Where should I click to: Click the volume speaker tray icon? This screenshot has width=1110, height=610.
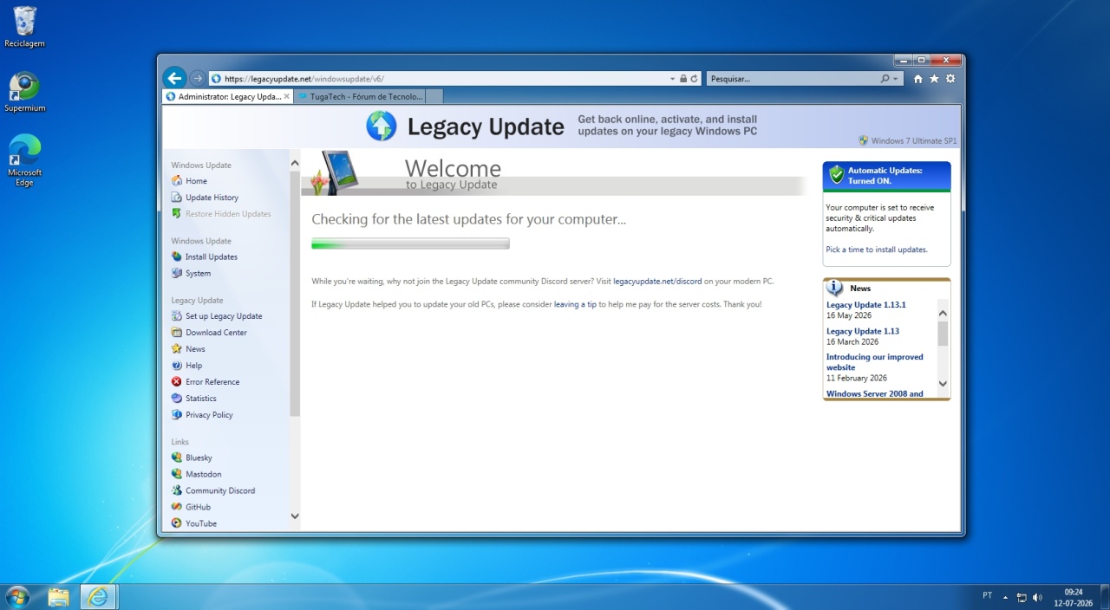pyautogui.click(x=1038, y=597)
